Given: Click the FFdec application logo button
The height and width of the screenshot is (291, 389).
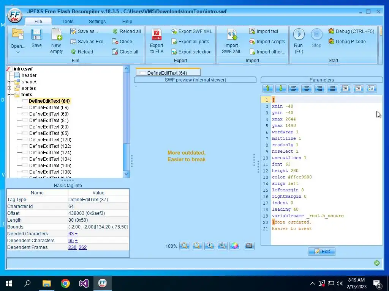Looking at the screenshot, I should coord(15,16).
